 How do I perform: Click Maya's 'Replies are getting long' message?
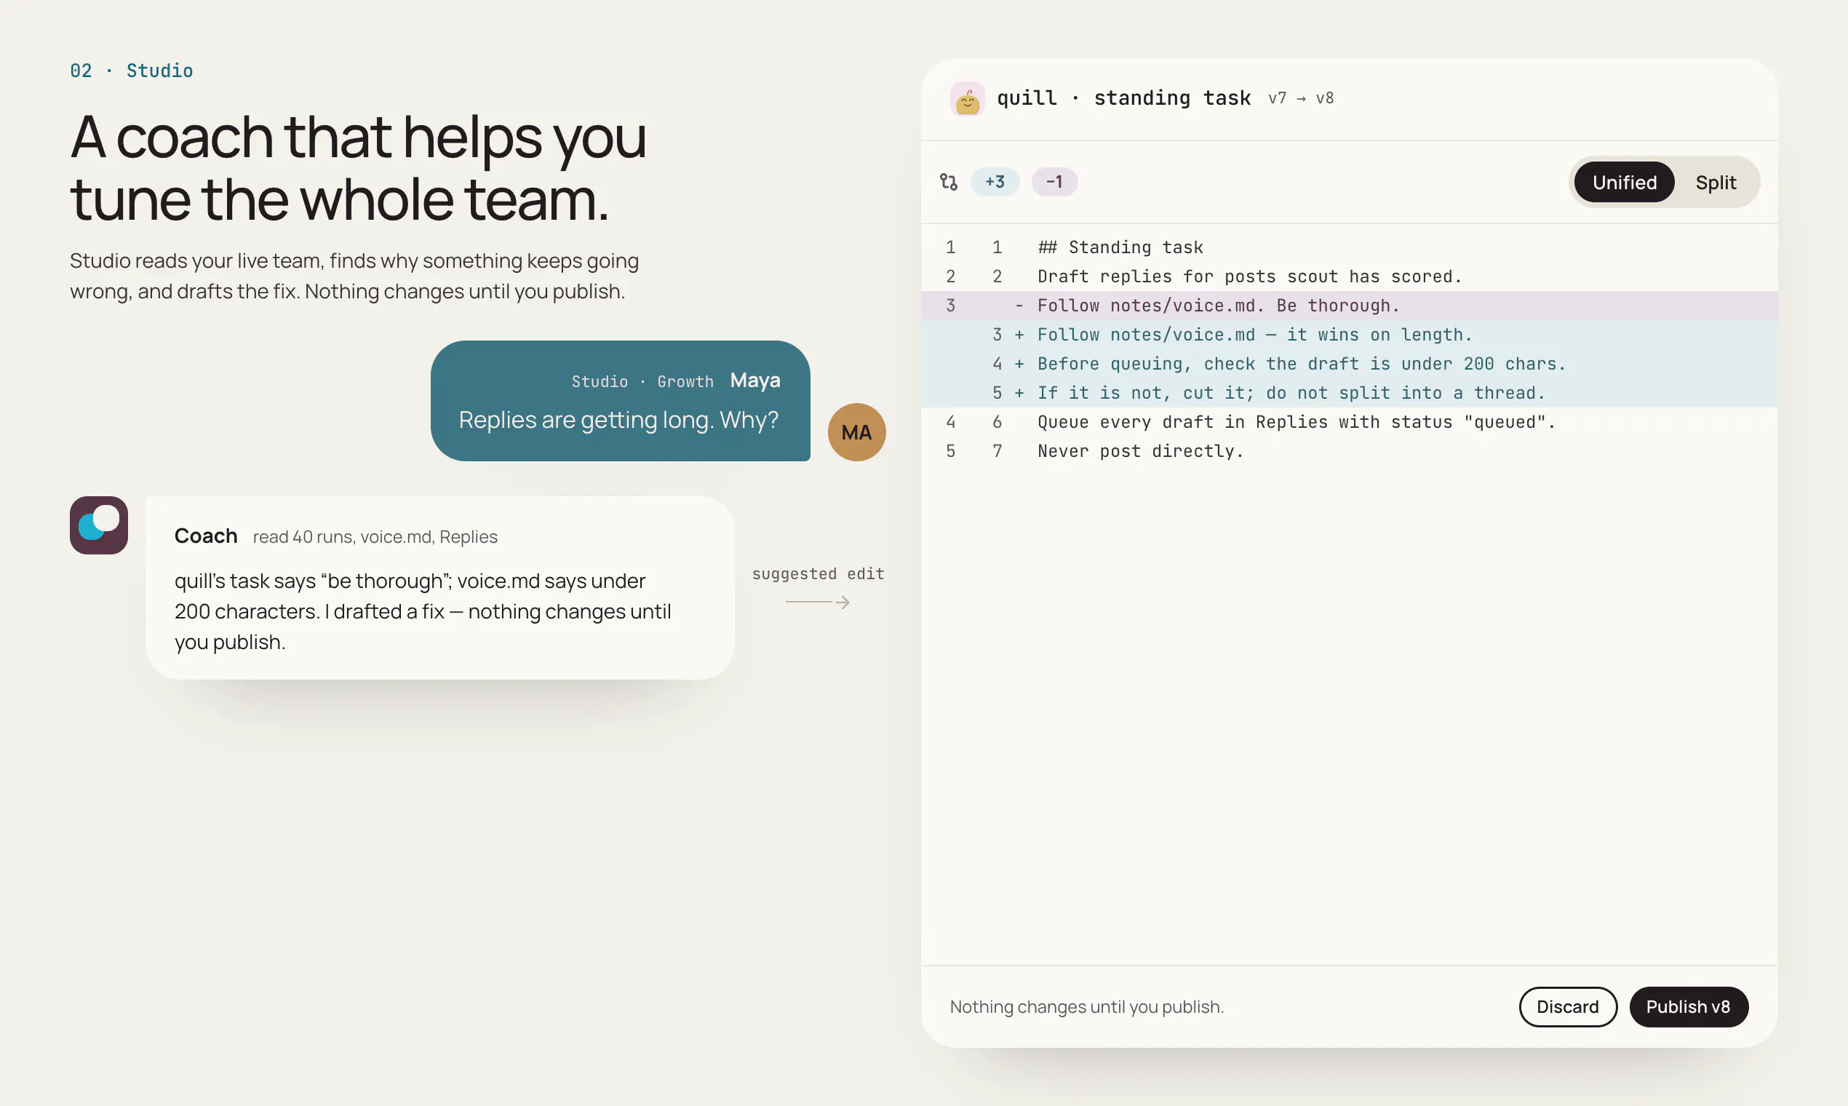620,401
